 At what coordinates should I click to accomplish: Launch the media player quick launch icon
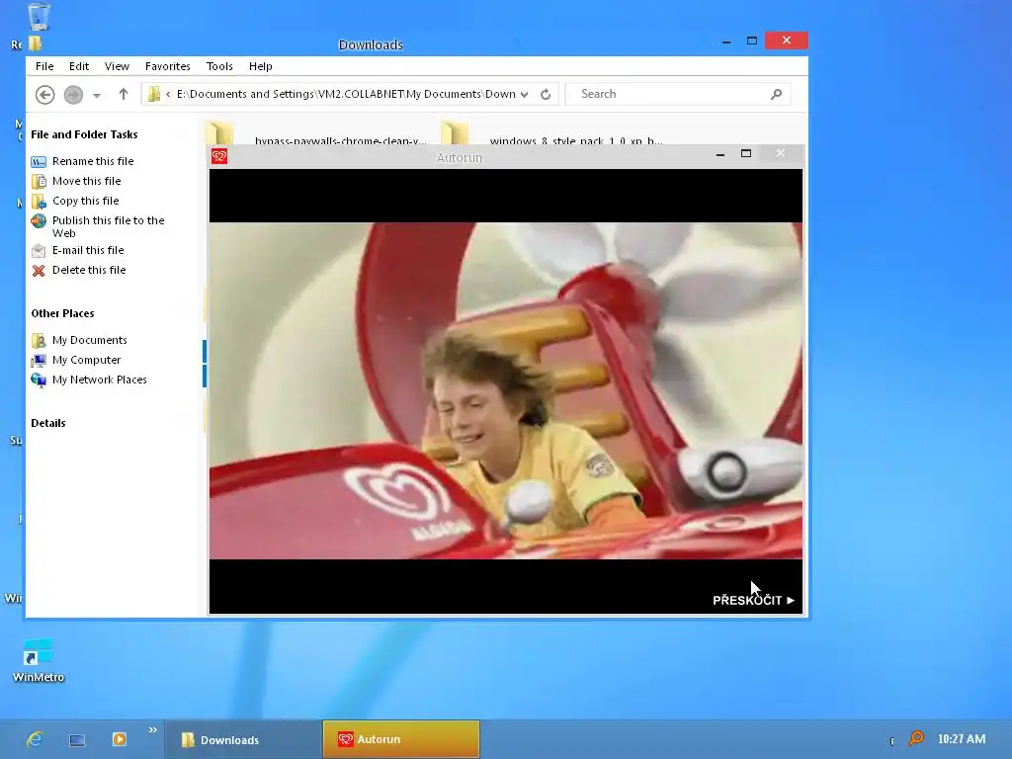[120, 739]
